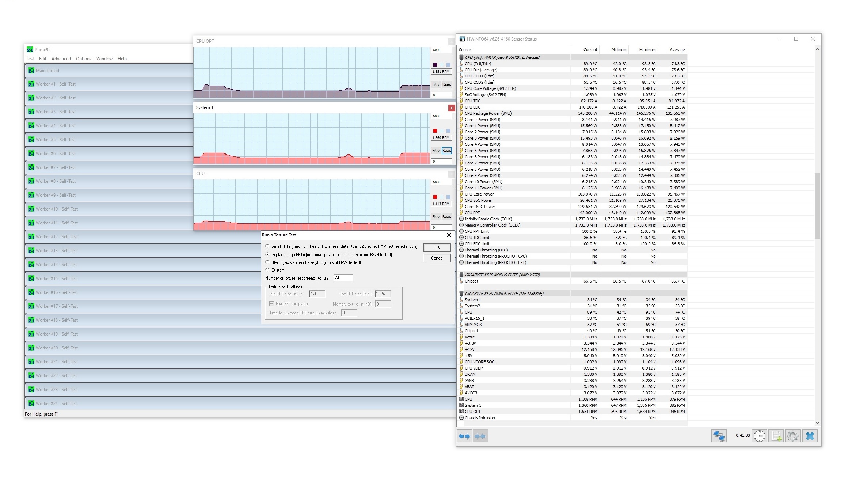Open the Options menu in Prime95
Screen dimensions: 848x477
tap(84, 58)
